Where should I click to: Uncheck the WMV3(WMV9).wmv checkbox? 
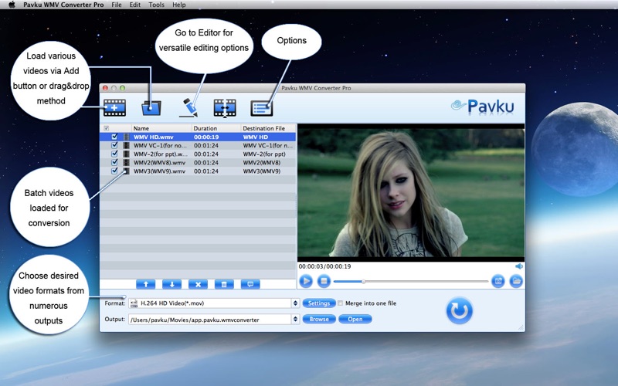coord(114,171)
